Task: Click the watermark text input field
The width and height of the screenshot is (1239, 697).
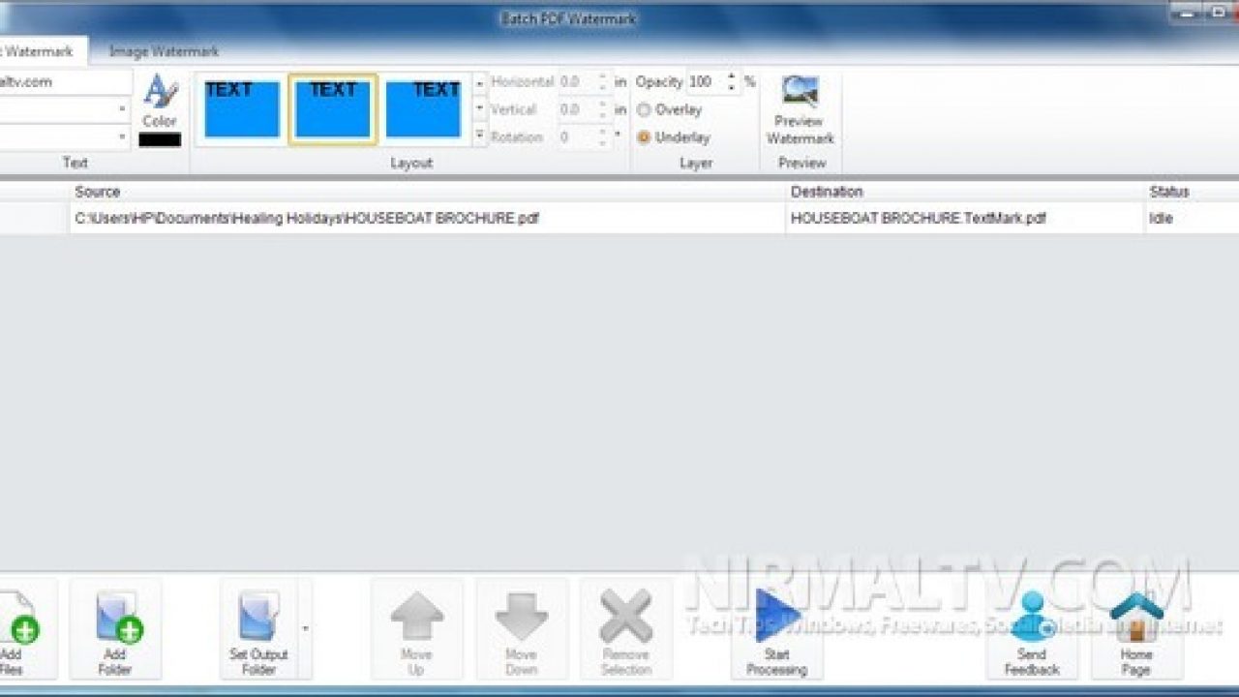Action: [x=64, y=82]
